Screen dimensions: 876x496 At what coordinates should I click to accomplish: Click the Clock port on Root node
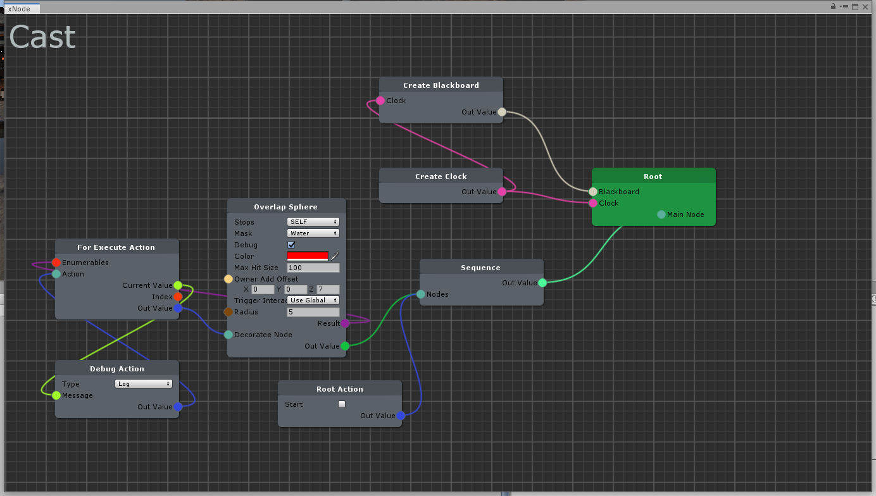(x=593, y=203)
